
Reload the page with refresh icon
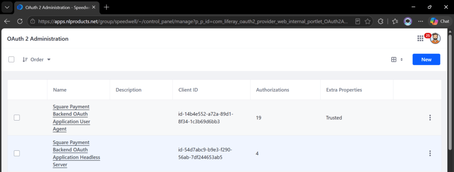[20, 21]
